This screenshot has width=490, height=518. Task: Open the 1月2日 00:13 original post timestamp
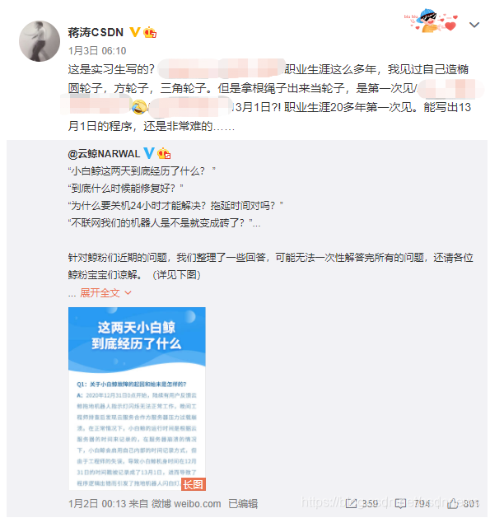coord(97,504)
